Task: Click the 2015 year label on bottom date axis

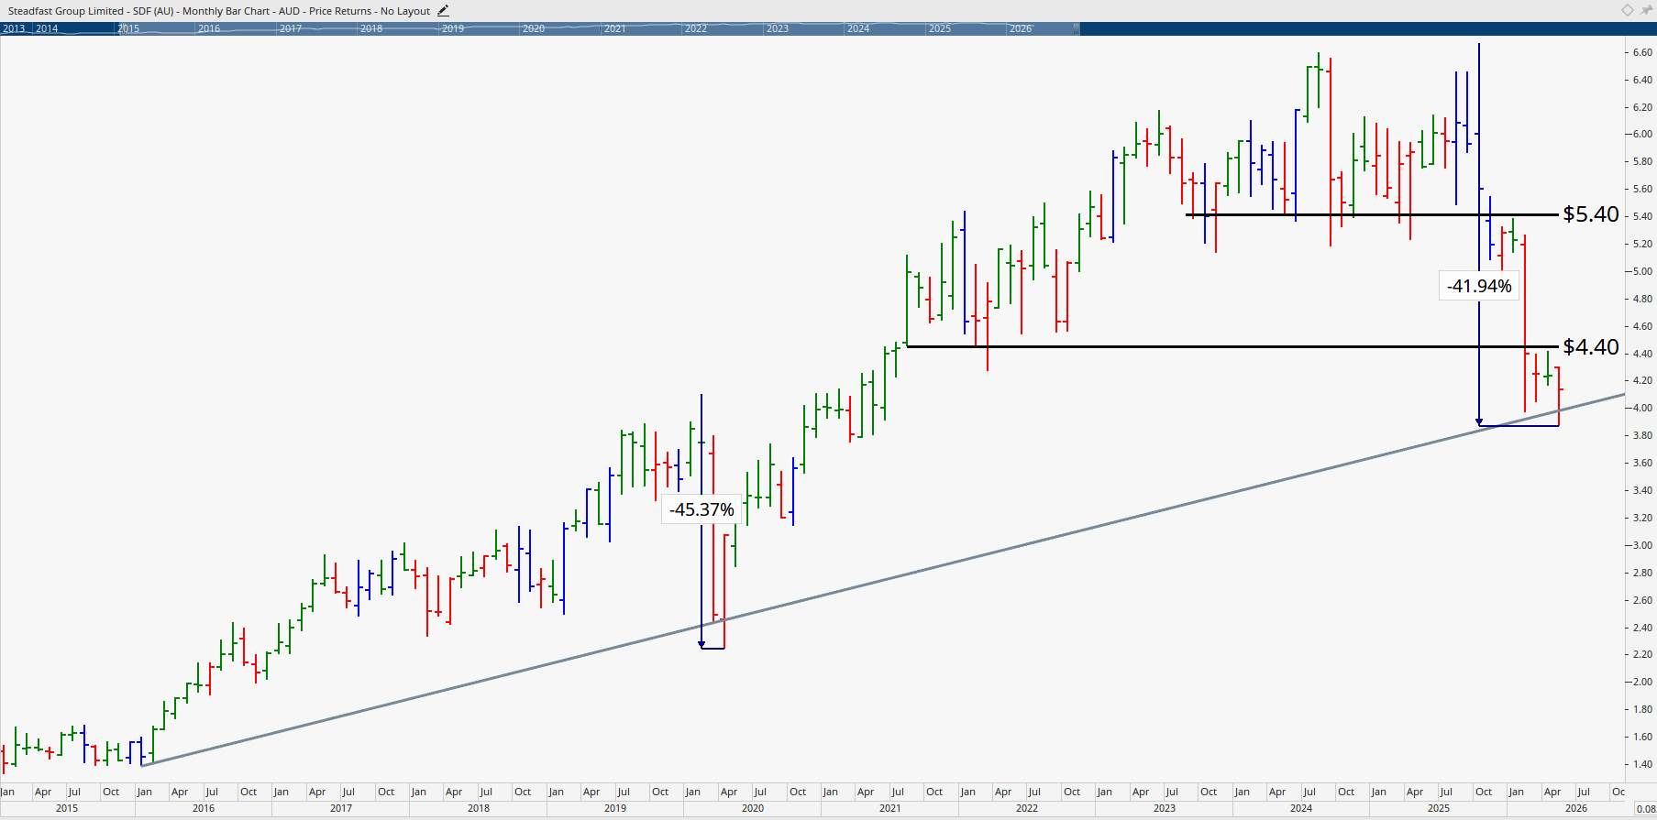Action: coord(67,808)
